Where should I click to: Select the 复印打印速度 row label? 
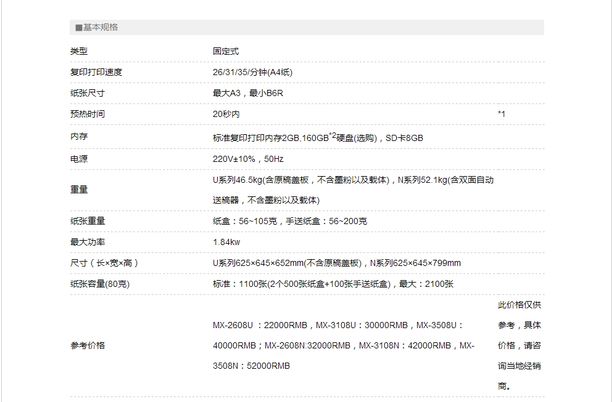(x=96, y=72)
